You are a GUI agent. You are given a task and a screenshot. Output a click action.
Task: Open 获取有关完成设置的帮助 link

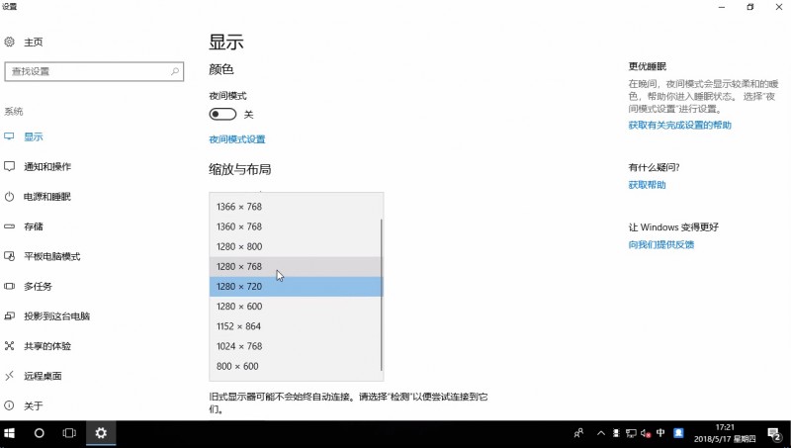pos(679,126)
